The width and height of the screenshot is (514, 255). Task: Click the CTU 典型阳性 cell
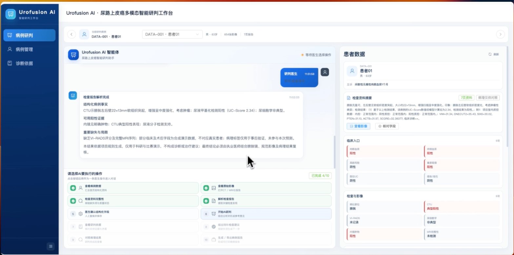tap(462, 207)
